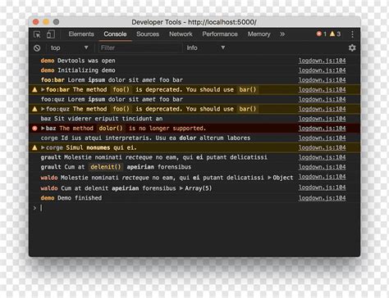Open the top context dropdown

click(69, 47)
